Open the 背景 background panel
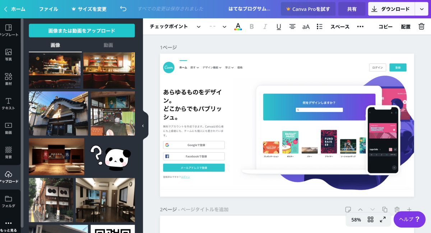This screenshot has height=233, width=431. 9,152
